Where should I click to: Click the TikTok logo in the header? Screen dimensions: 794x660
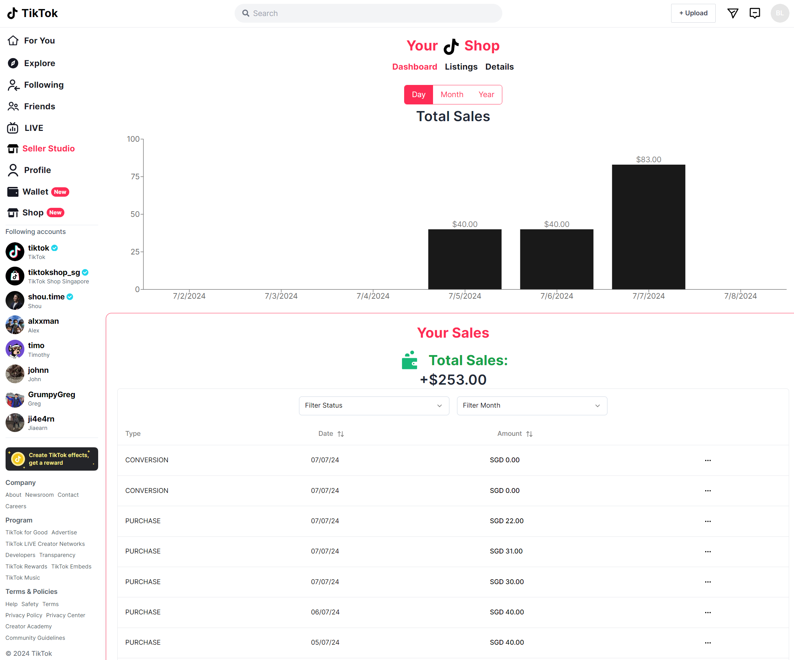(32, 13)
